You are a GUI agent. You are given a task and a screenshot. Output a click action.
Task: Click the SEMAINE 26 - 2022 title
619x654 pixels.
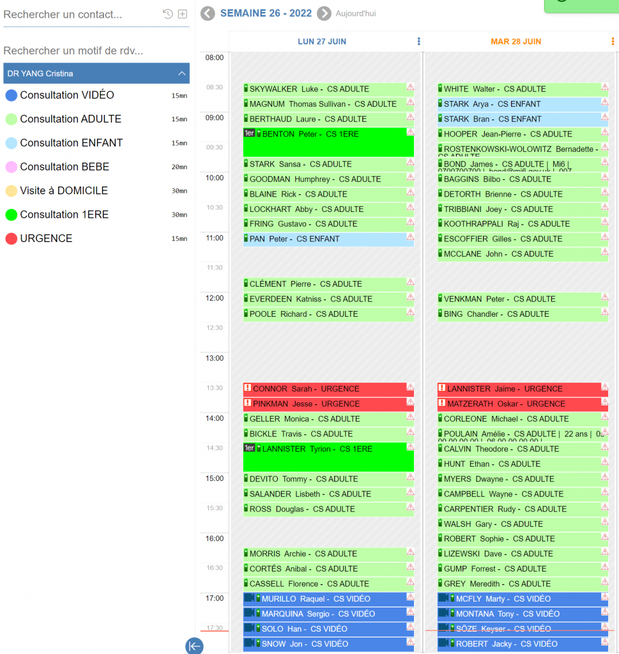tap(266, 13)
